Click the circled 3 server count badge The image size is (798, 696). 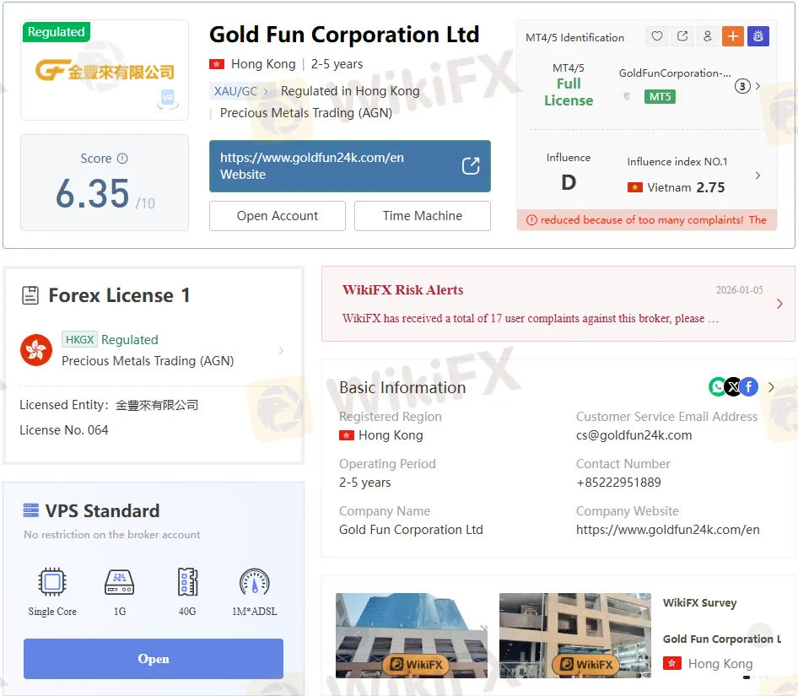(742, 86)
